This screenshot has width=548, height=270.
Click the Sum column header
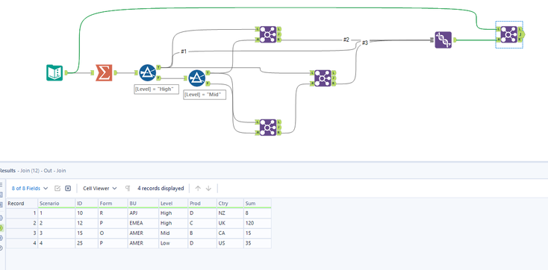(258, 204)
